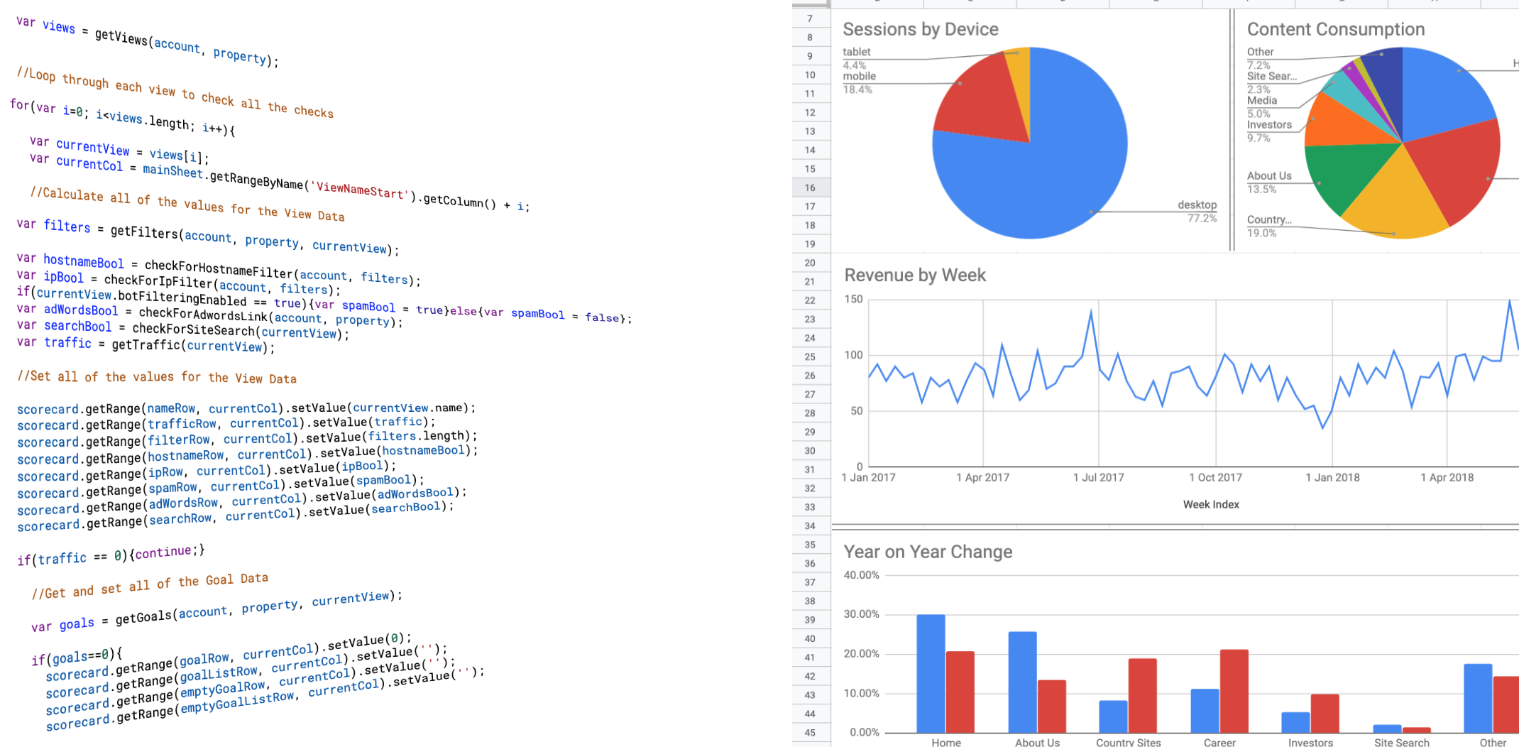The height and width of the screenshot is (747, 1519).
Task: Click the desktop 77.2% pie label
Action: [1197, 211]
